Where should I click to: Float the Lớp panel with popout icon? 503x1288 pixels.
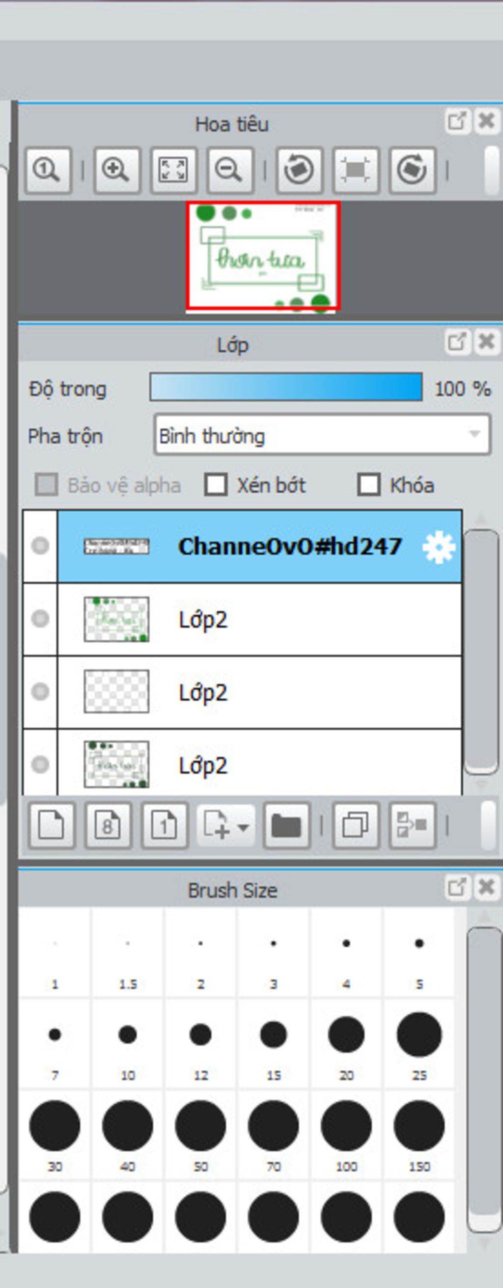click(457, 342)
